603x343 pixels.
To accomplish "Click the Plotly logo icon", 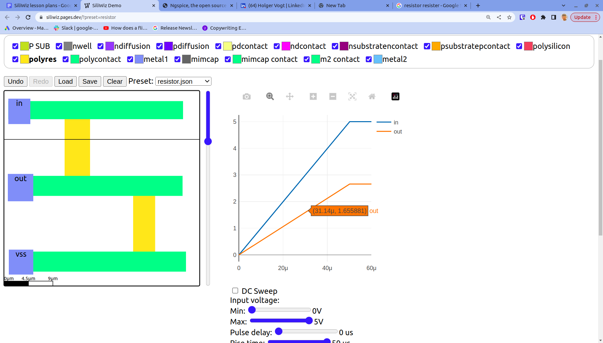I will pos(395,96).
